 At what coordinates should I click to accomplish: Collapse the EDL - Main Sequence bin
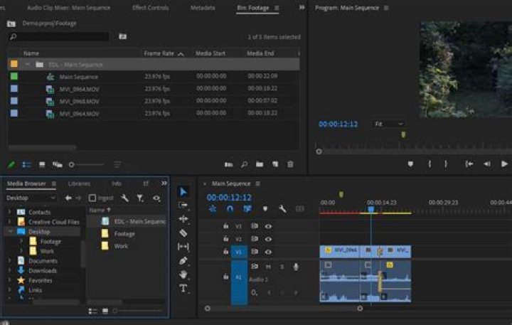28,64
